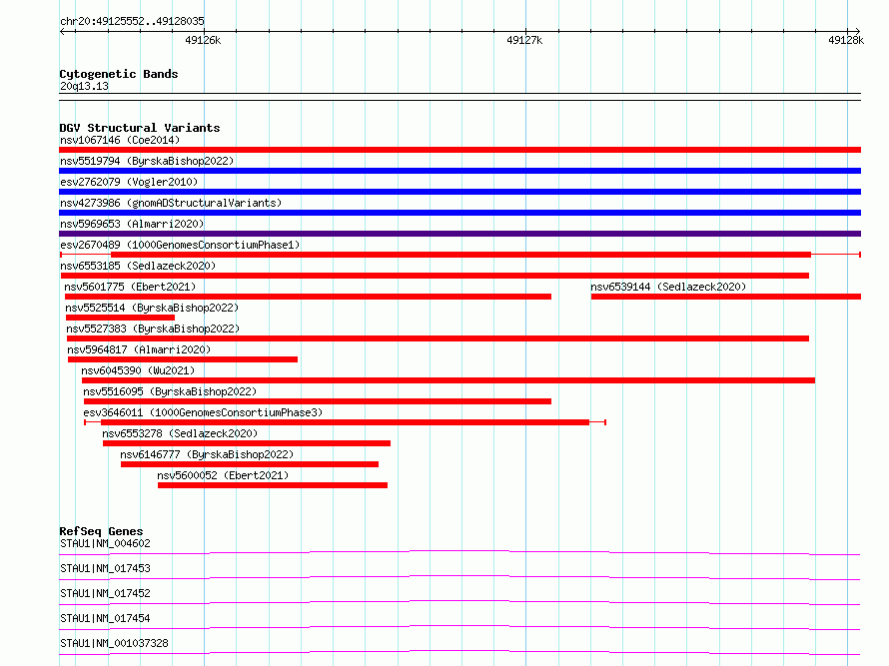Click the DGV Structural Variants track title
The image size is (889, 666).
coord(140,128)
